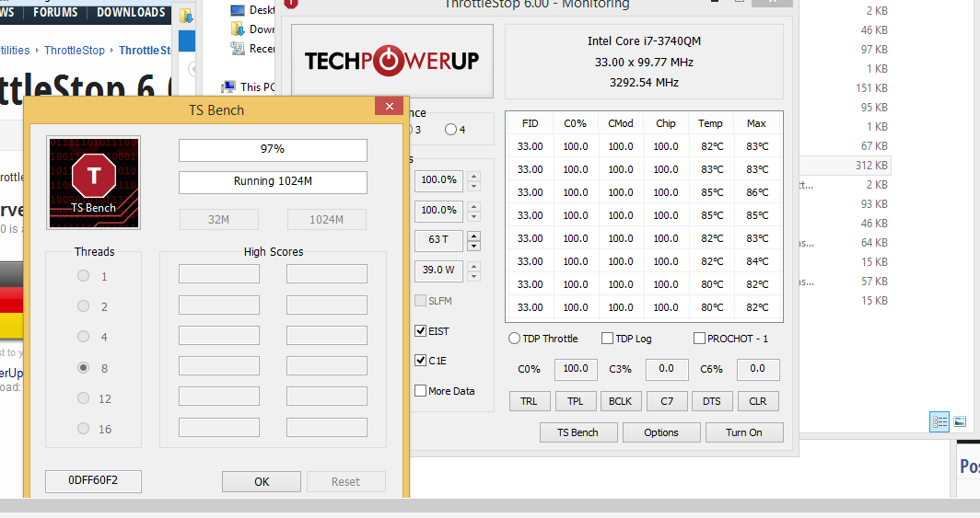
Task: Click the CLR button
Action: [757, 401]
